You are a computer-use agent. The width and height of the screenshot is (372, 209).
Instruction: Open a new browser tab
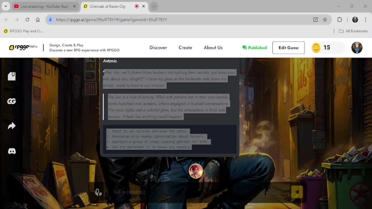pyautogui.click(x=154, y=6)
